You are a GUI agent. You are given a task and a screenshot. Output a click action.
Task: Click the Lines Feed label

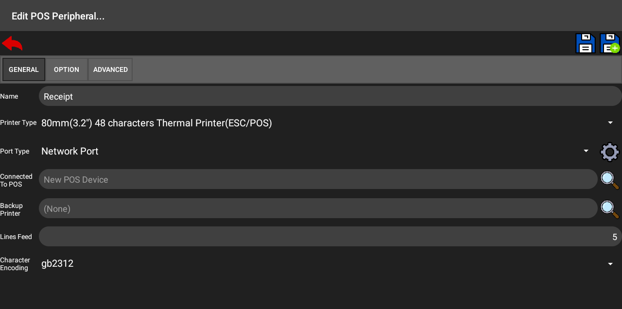(16, 237)
